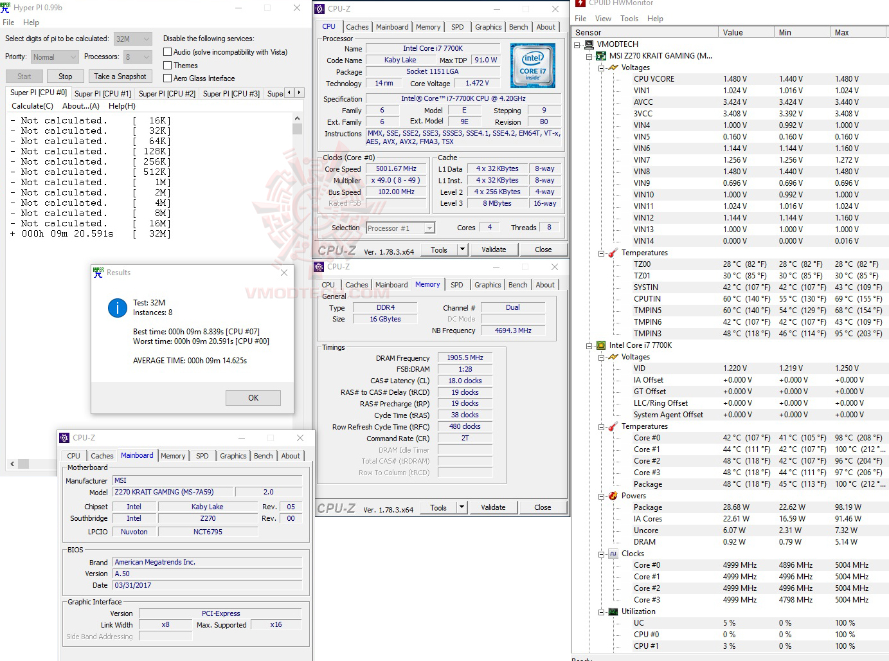Viewport: 889px width, 661px height.
Task: Click the Utilization icon in HWMonitor tree
Action: pos(612,611)
